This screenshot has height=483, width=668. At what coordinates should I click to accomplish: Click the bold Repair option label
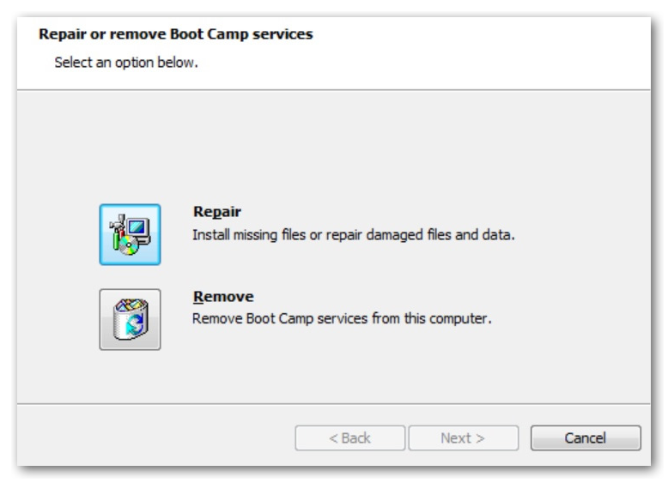pos(217,212)
